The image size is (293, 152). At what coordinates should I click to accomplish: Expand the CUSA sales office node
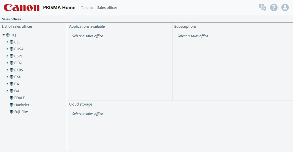coord(7,49)
